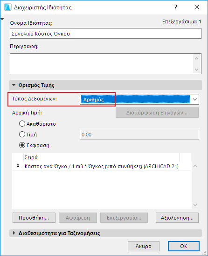This screenshot has height=256, width=208.
Task: Click the Επεξεργασία button
Action: [x=124, y=218]
